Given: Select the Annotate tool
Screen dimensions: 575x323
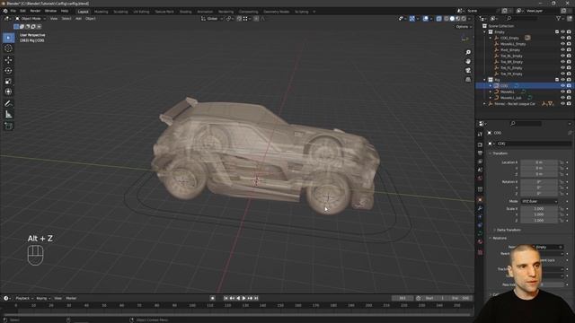Looking at the screenshot, I should point(8,104).
